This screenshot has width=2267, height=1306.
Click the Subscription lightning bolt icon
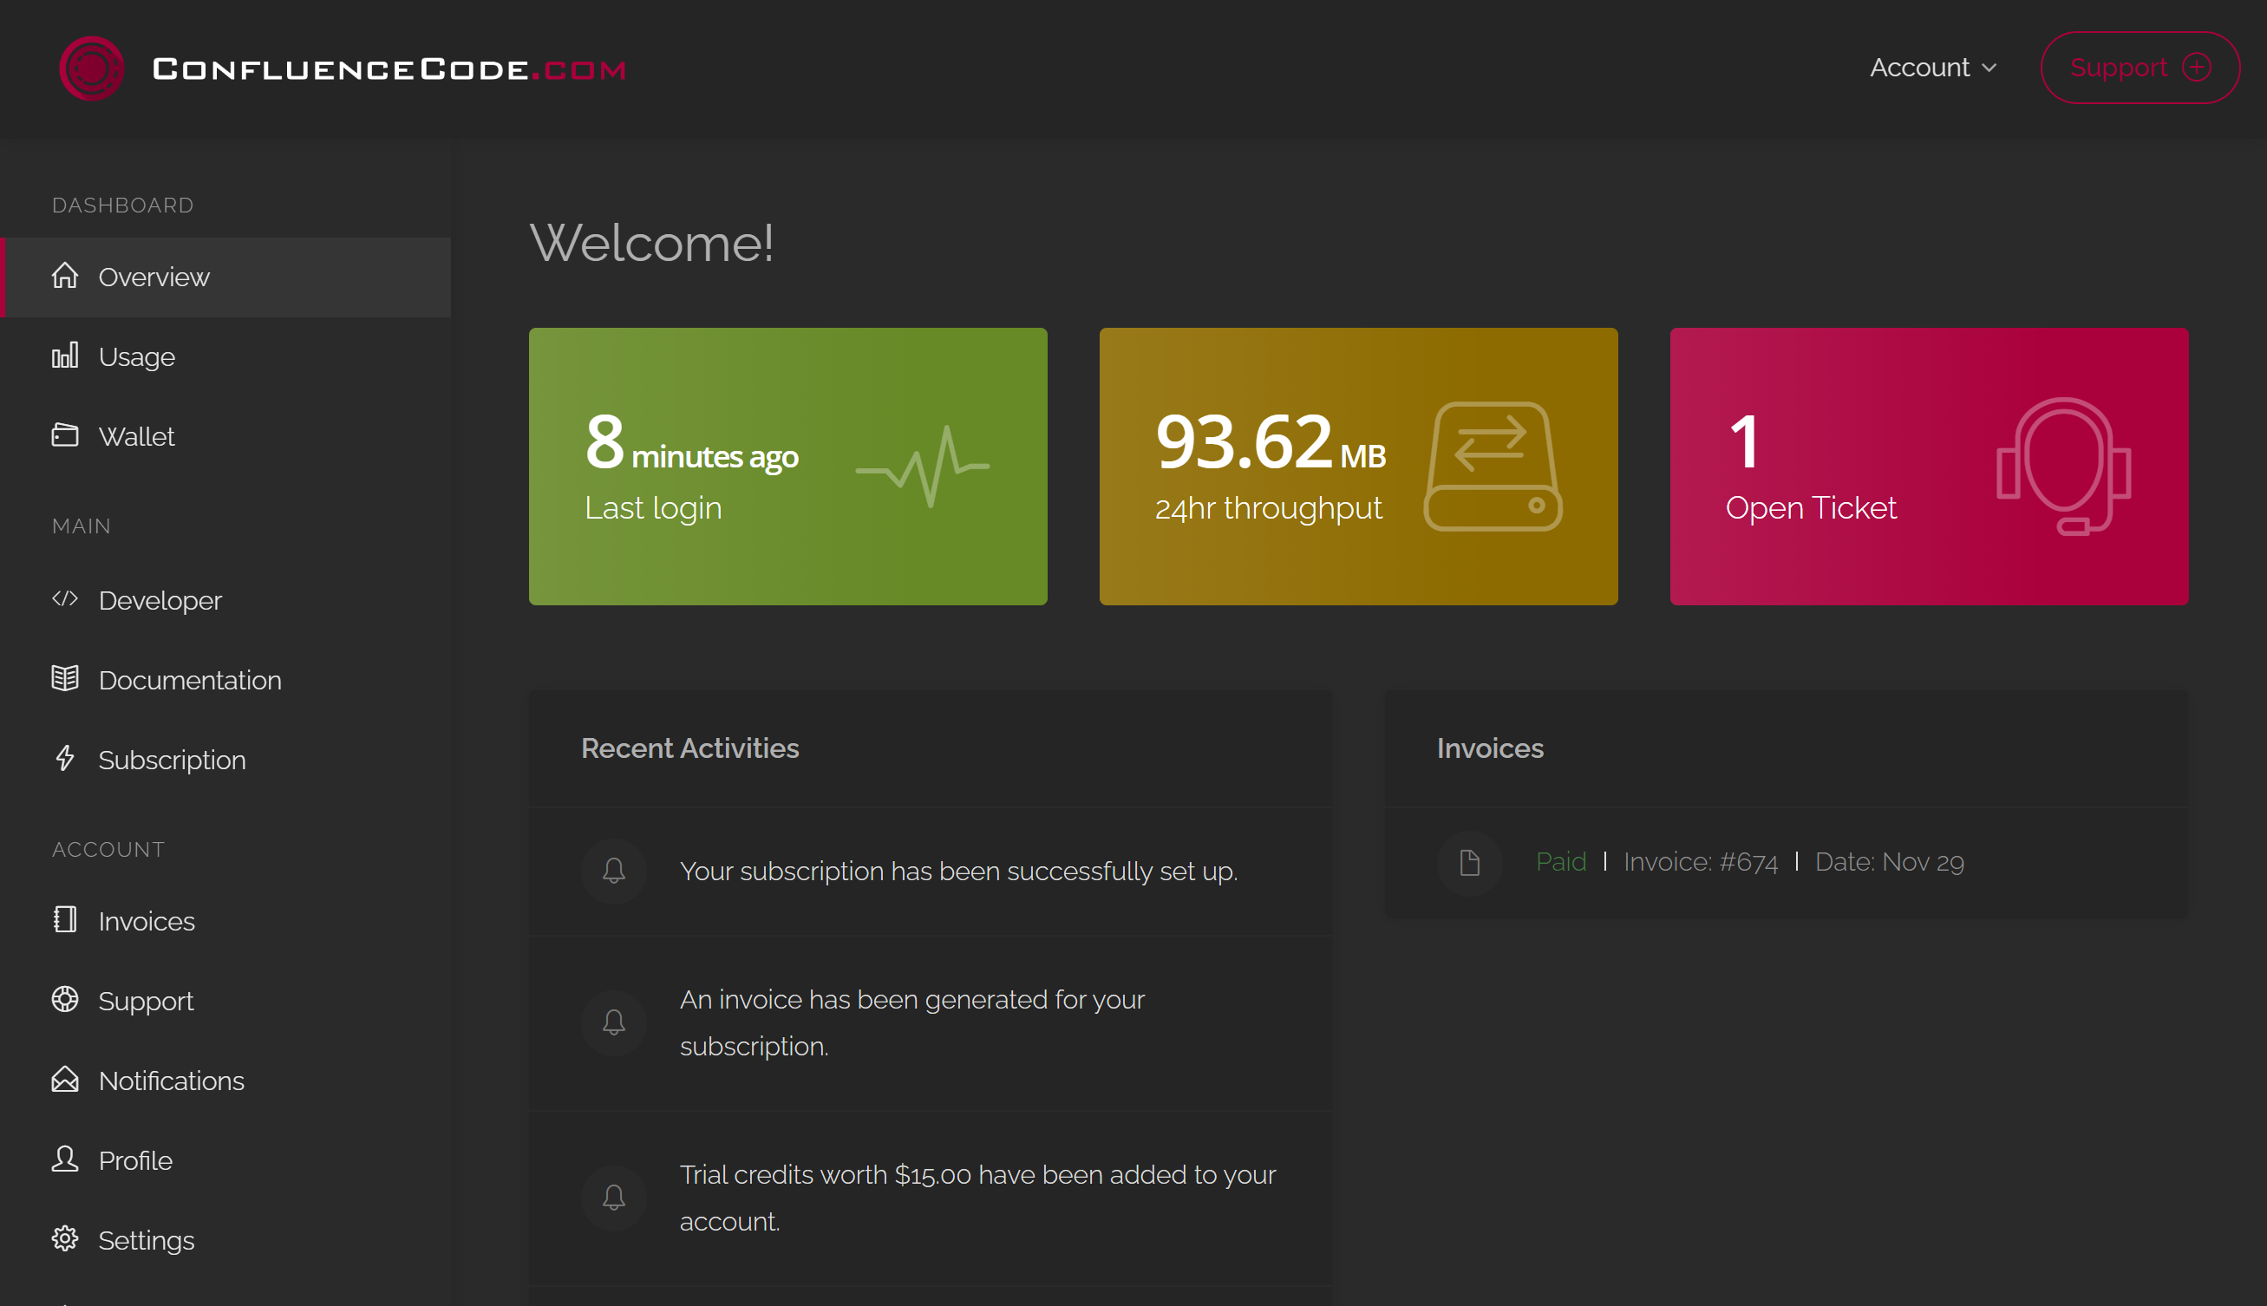[64, 758]
